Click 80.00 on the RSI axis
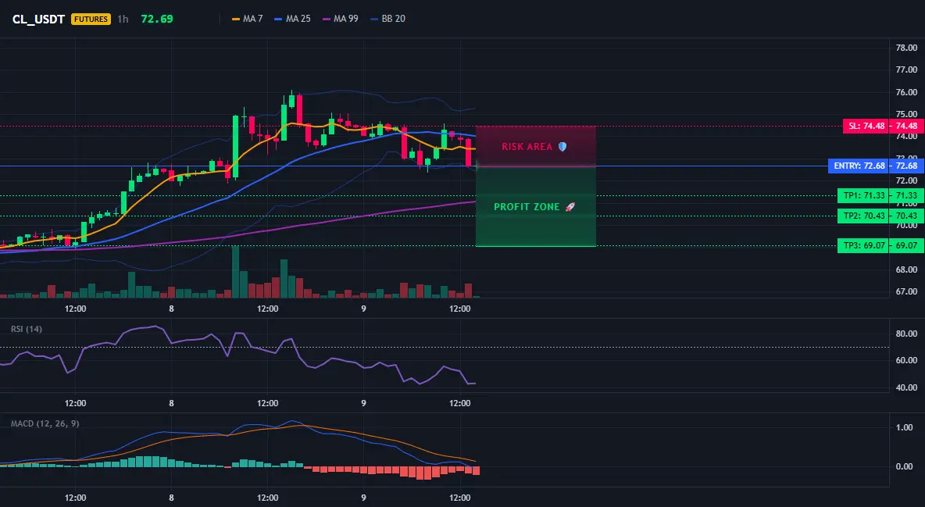The width and height of the screenshot is (925, 507). coord(906,334)
